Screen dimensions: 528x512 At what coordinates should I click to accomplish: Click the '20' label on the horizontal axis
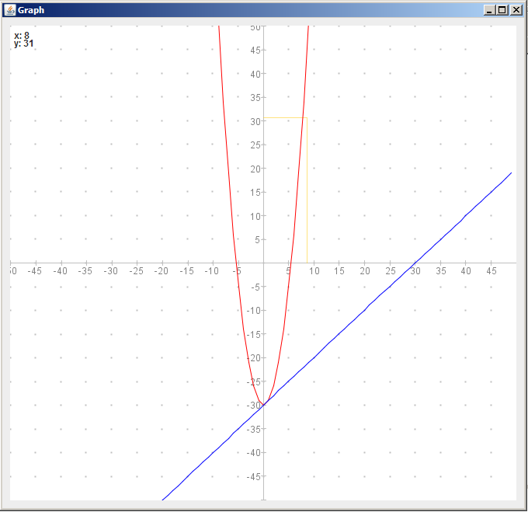coord(365,271)
